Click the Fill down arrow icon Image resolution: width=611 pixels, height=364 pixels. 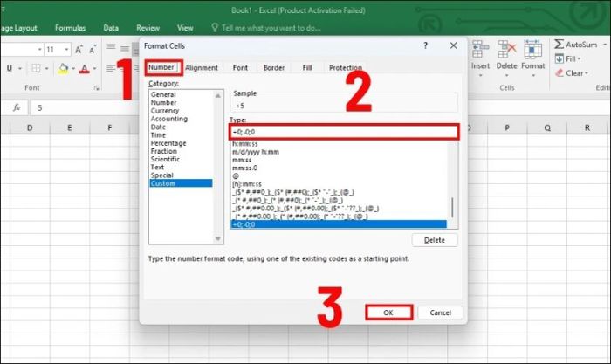tap(560, 58)
